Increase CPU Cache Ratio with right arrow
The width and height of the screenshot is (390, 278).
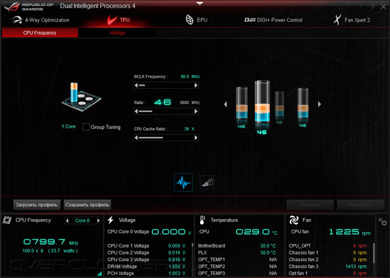coord(196,137)
